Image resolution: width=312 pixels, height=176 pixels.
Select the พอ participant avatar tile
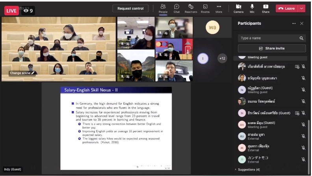pos(212,27)
